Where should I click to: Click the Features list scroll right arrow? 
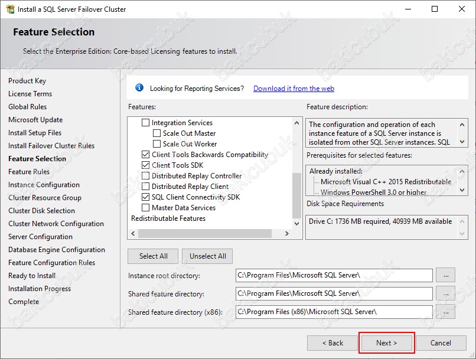click(x=287, y=233)
